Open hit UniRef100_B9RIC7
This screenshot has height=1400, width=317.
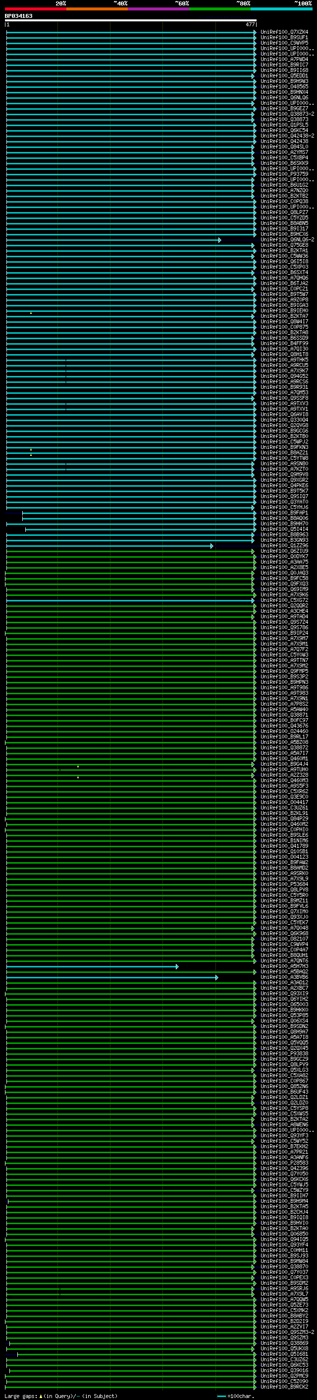(284, 65)
